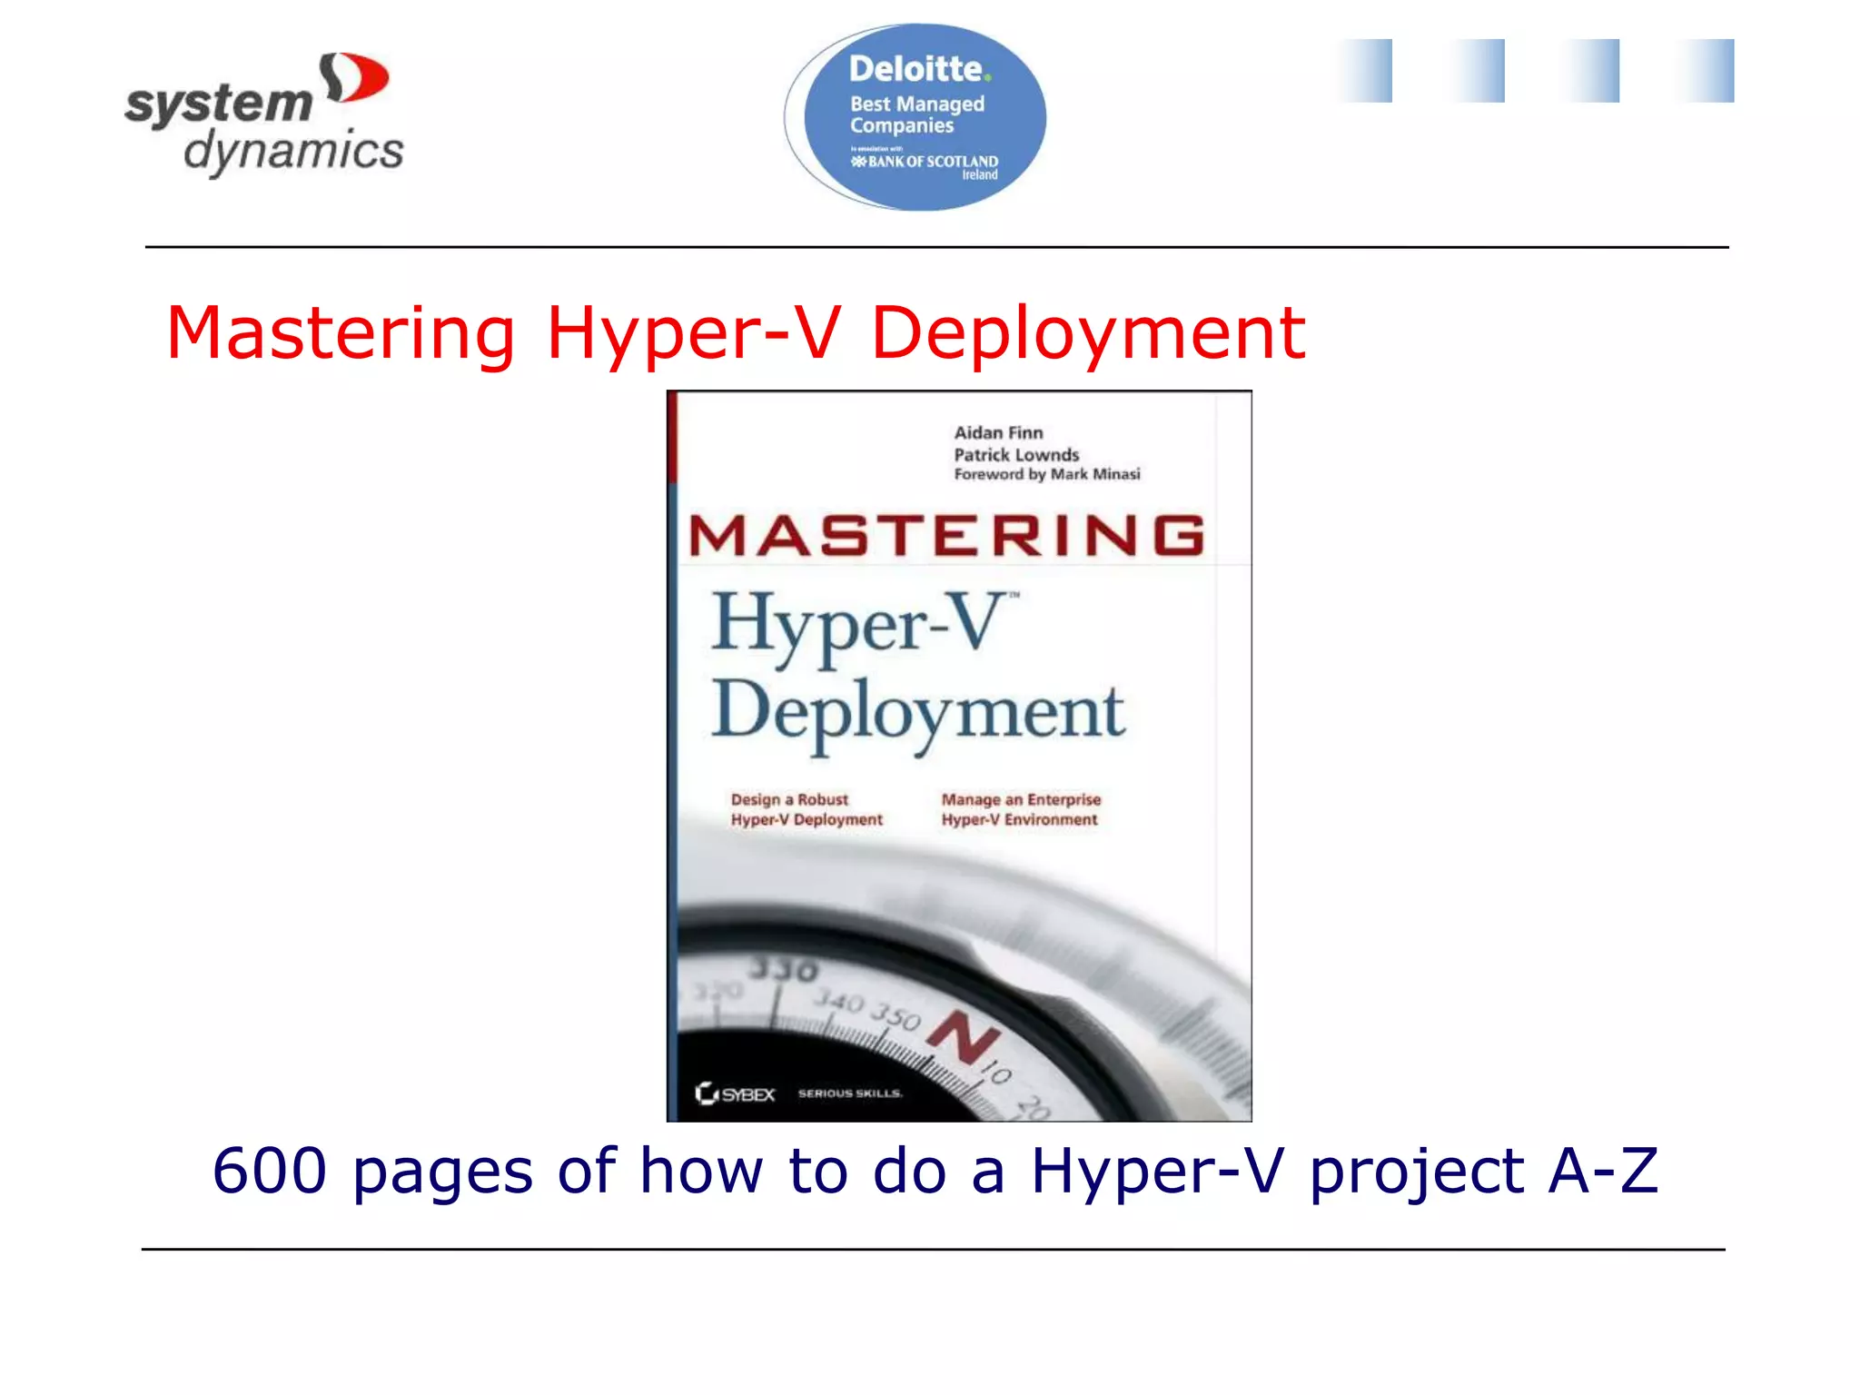The image size is (1860, 1395).
Task: Click the Serious Skills tagline
Action: 850,1093
